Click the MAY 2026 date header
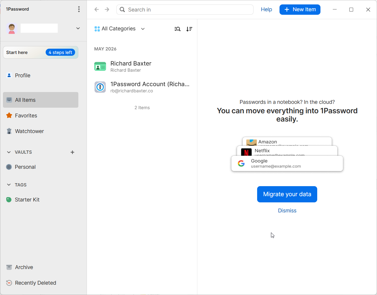Image resolution: width=377 pixels, height=295 pixels. click(x=105, y=49)
